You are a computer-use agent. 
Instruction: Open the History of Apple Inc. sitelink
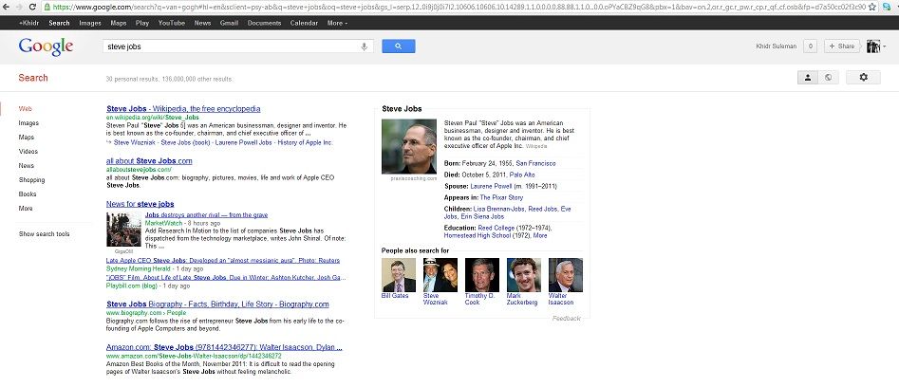(x=305, y=142)
